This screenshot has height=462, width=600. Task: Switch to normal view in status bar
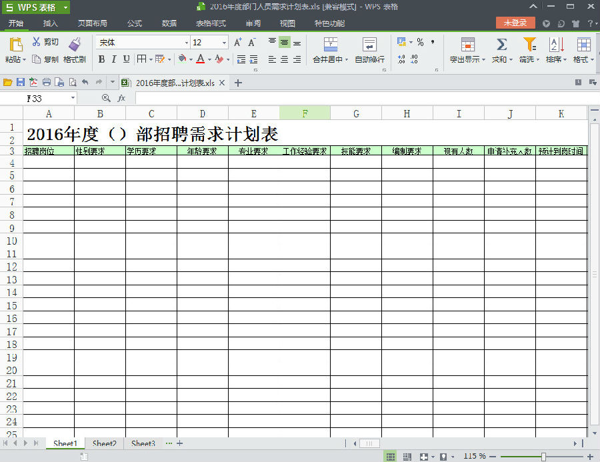(390, 456)
